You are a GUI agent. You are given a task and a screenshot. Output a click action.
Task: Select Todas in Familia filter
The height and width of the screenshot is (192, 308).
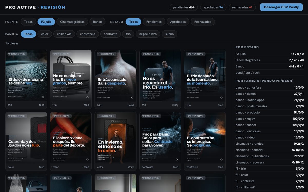pos(28,34)
